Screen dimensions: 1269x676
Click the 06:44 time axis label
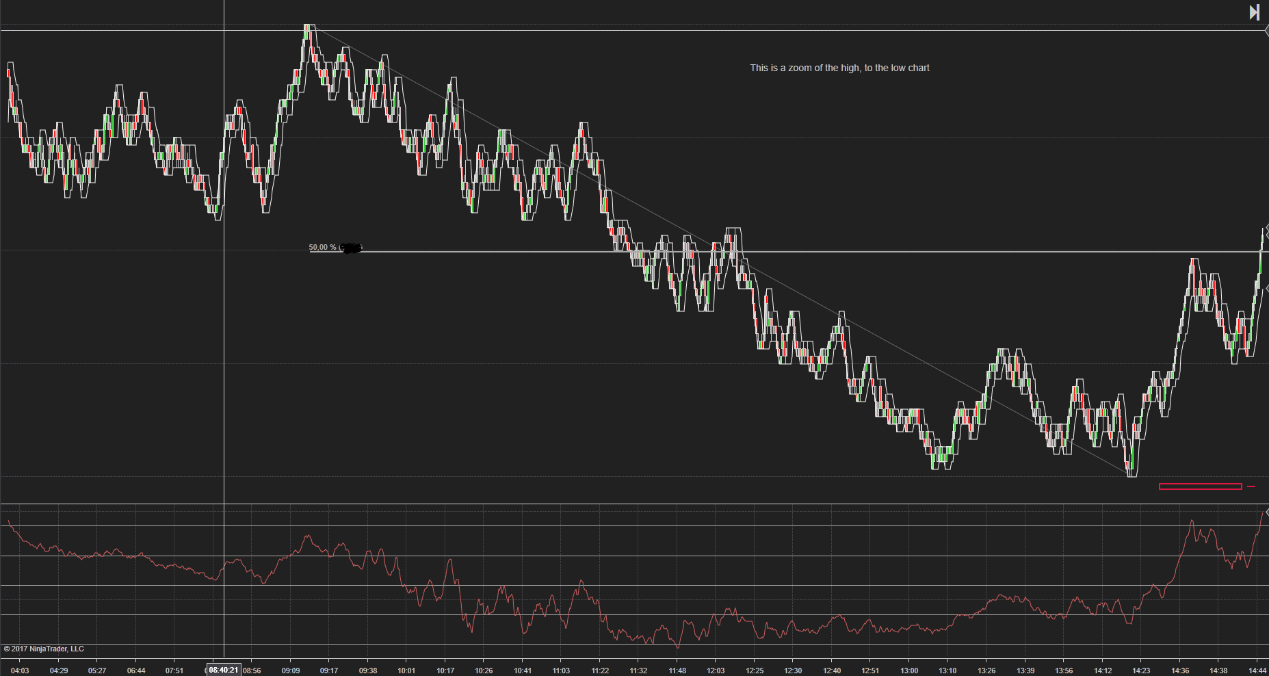point(136,671)
